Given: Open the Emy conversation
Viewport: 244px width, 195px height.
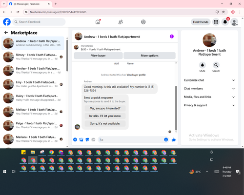Looking at the screenshot, I should click(33, 84).
